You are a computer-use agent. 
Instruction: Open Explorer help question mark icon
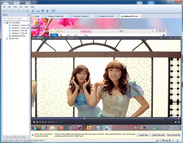(x=164, y=35)
